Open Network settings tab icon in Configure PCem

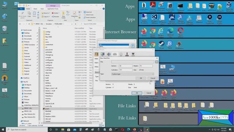[133, 54]
